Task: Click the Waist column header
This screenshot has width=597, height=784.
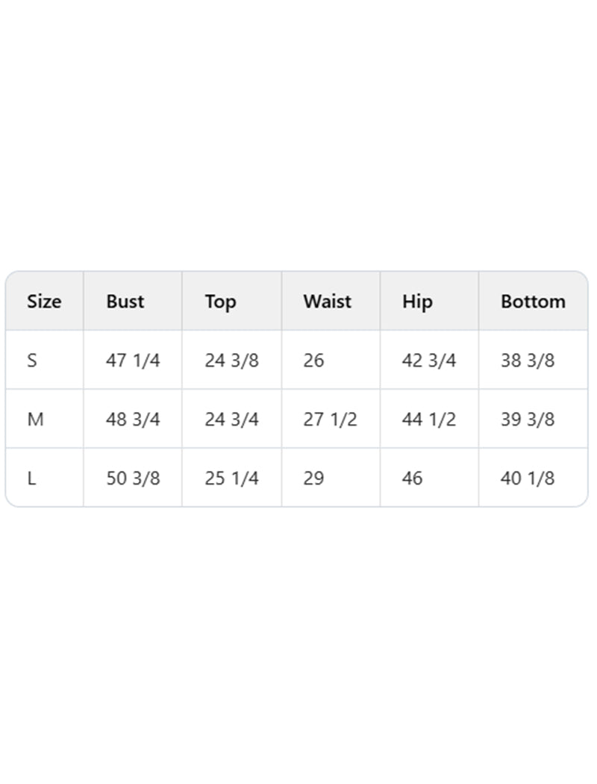Action: pyautogui.click(x=327, y=302)
